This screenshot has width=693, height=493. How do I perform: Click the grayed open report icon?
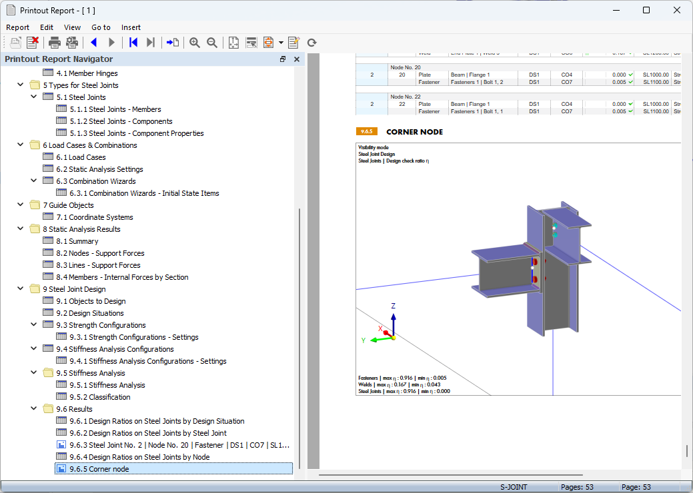click(15, 43)
